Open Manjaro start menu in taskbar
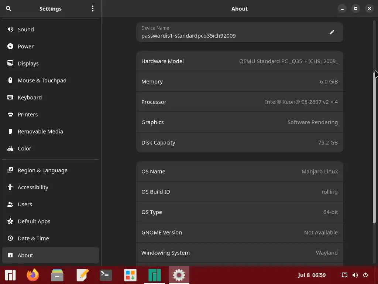Screen dimensions: 378x284 coord(10,275)
